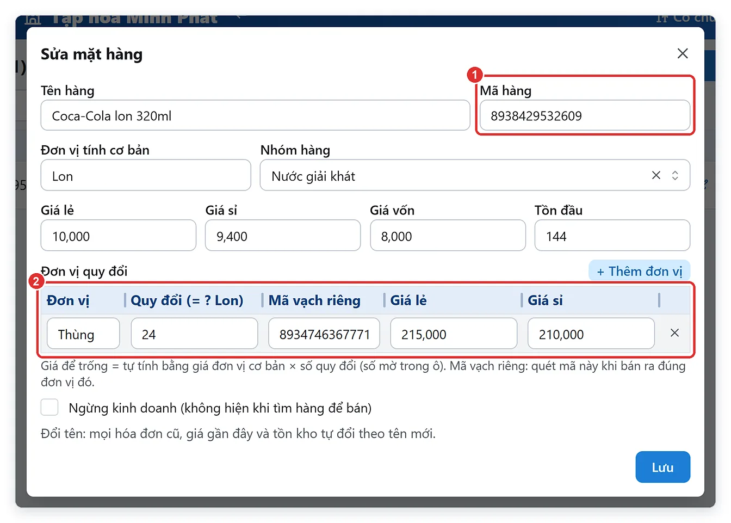The image size is (731, 523).
Task: Click the Mã vạch riêng column header
Action: [314, 300]
